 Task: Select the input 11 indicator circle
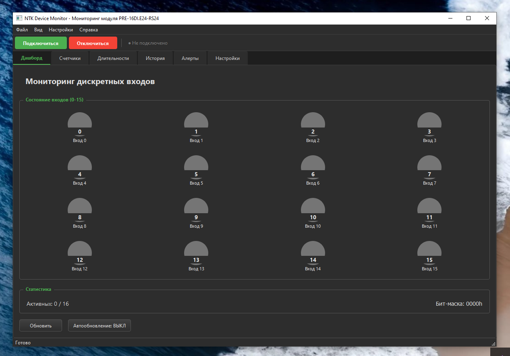(x=429, y=210)
